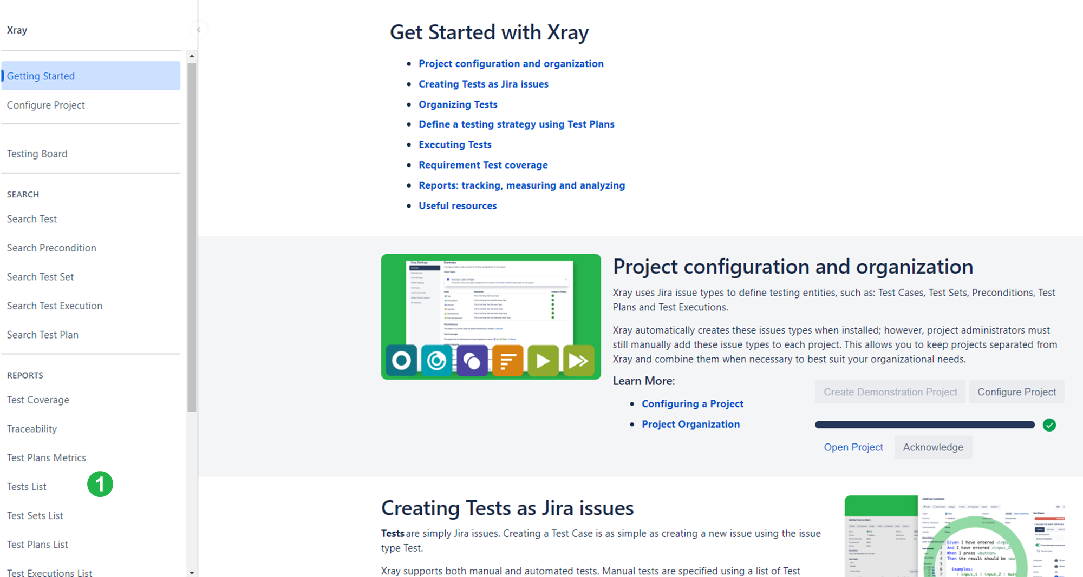Open Getting Started in sidebar

(x=91, y=76)
